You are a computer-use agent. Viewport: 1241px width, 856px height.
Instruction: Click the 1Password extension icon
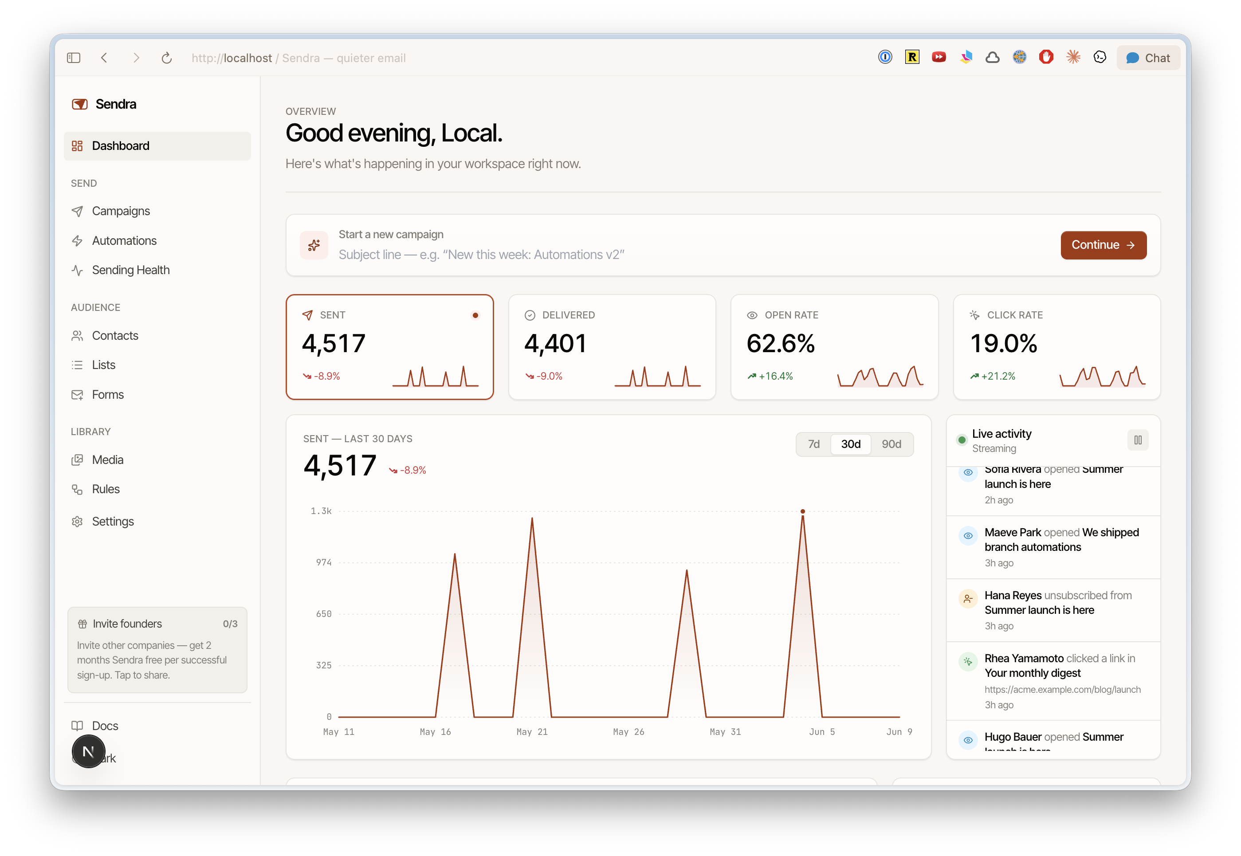click(885, 57)
